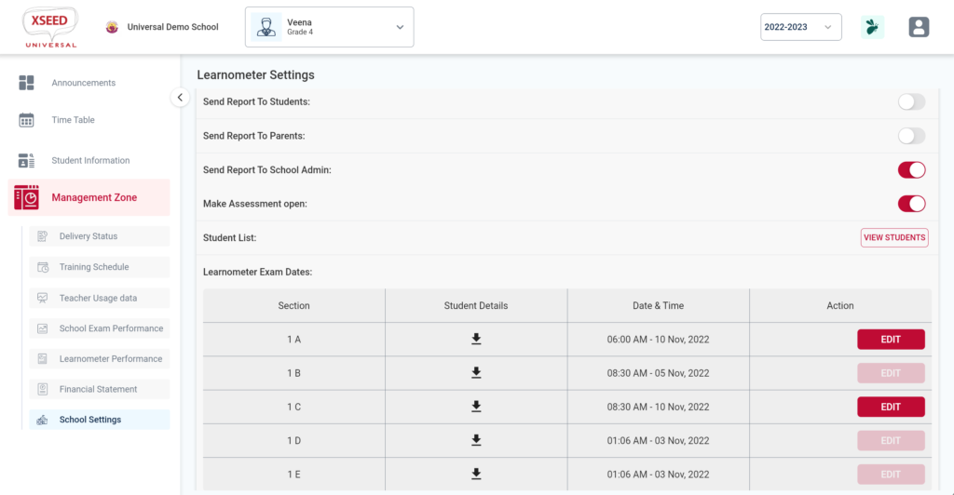Screen dimensions: 954x495
Task: Click the Learnometer Exam Dates label
Action: [257, 272]
